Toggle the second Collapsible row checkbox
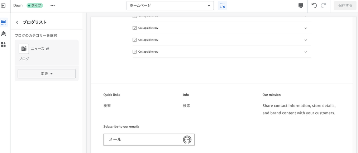 tap(134, 28)
